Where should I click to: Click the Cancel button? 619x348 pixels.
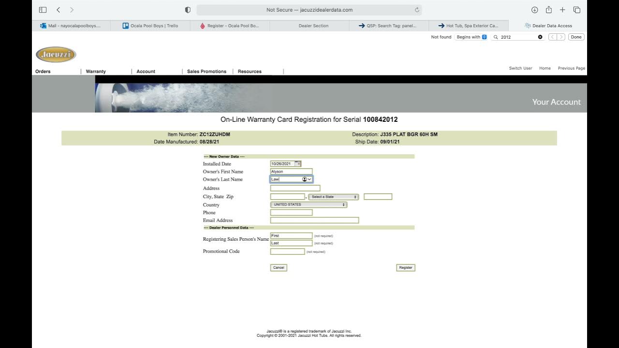(279, 267)
